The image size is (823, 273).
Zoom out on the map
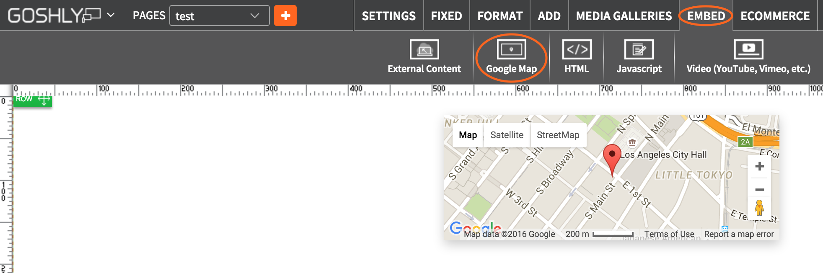[x=759, y=190]
